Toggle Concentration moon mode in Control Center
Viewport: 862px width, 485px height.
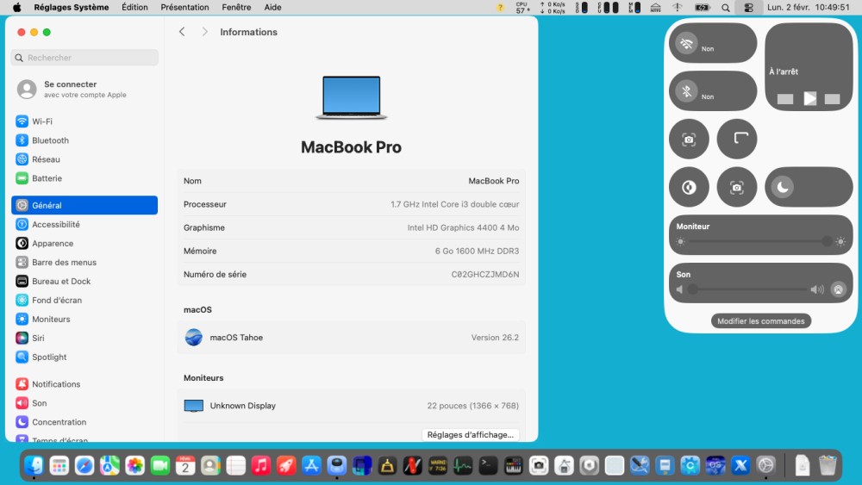coord(783,187)
